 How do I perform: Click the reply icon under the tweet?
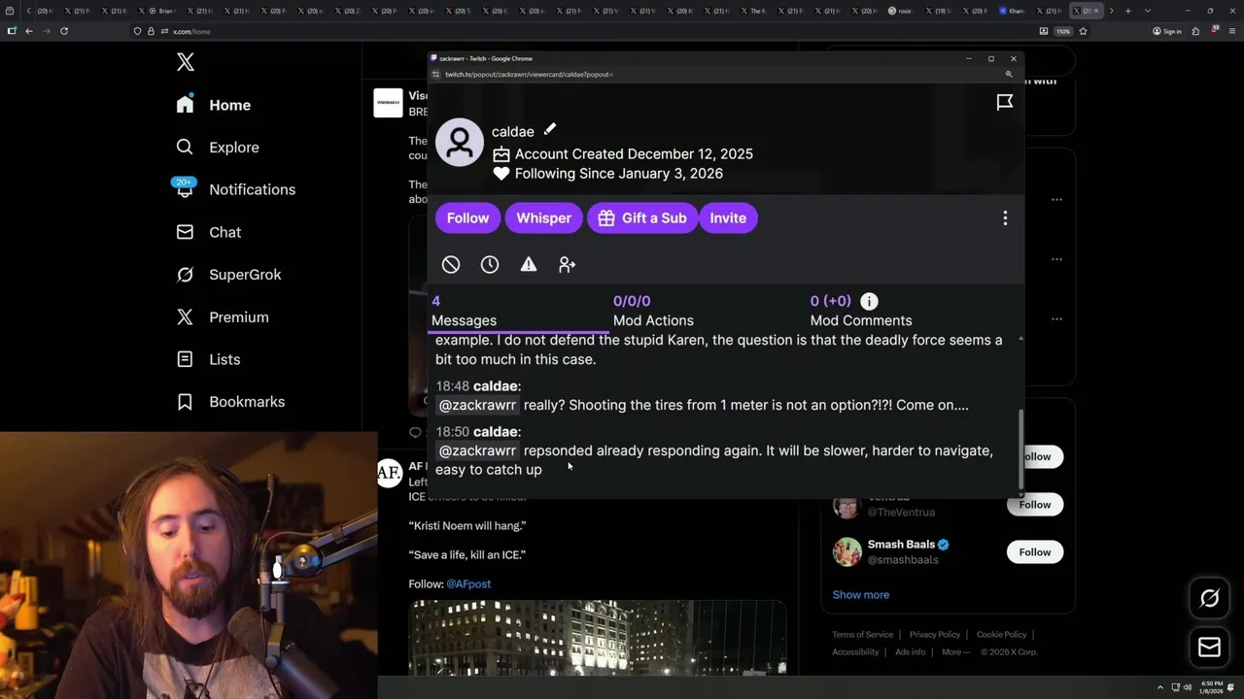415,432
